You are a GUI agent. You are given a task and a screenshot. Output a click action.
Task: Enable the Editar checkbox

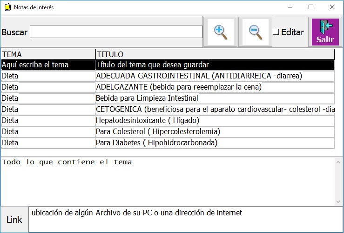click(276, 32)
